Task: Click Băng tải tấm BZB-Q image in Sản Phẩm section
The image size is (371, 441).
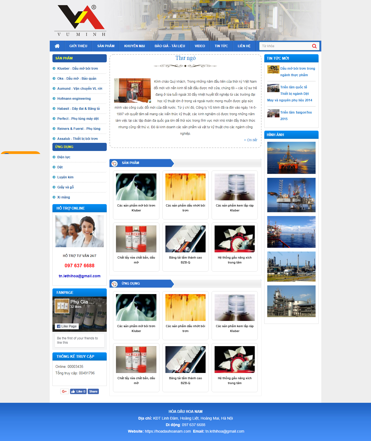Action: pyautogui.click(x=185, y=239)
